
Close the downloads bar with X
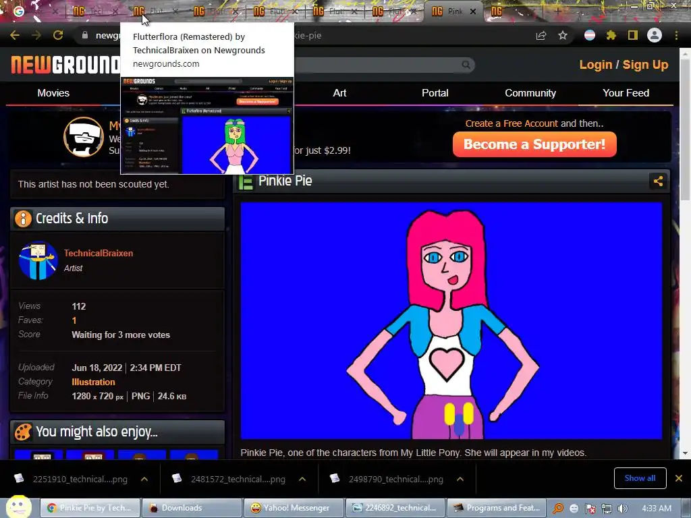tap(679, 478)
